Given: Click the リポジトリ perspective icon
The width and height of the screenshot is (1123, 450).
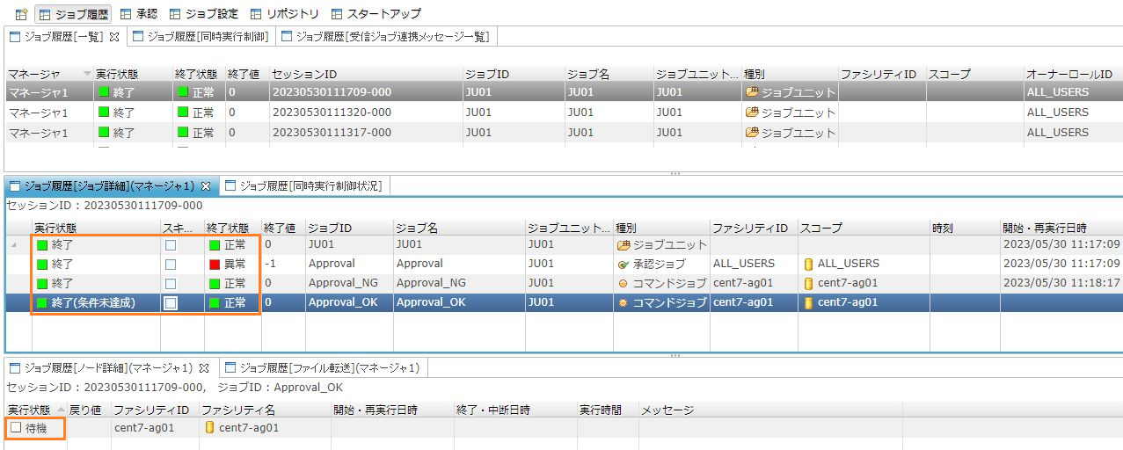Looking at the screenshot, I should click(256, 14).
